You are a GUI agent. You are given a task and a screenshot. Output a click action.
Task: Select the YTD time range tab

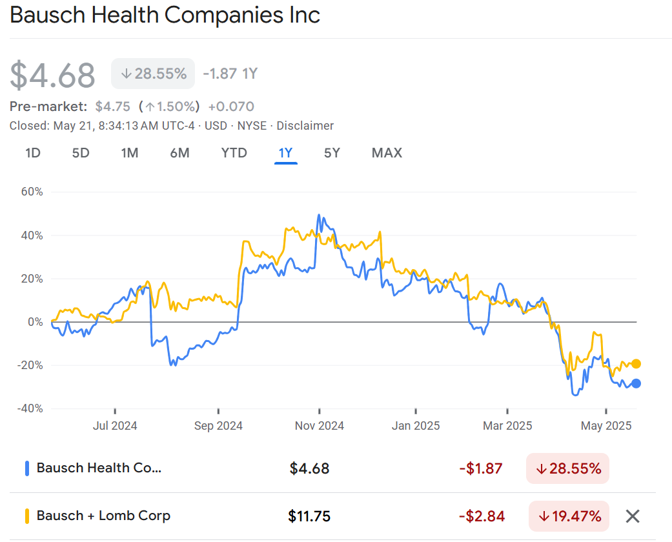tap(234, 153)
